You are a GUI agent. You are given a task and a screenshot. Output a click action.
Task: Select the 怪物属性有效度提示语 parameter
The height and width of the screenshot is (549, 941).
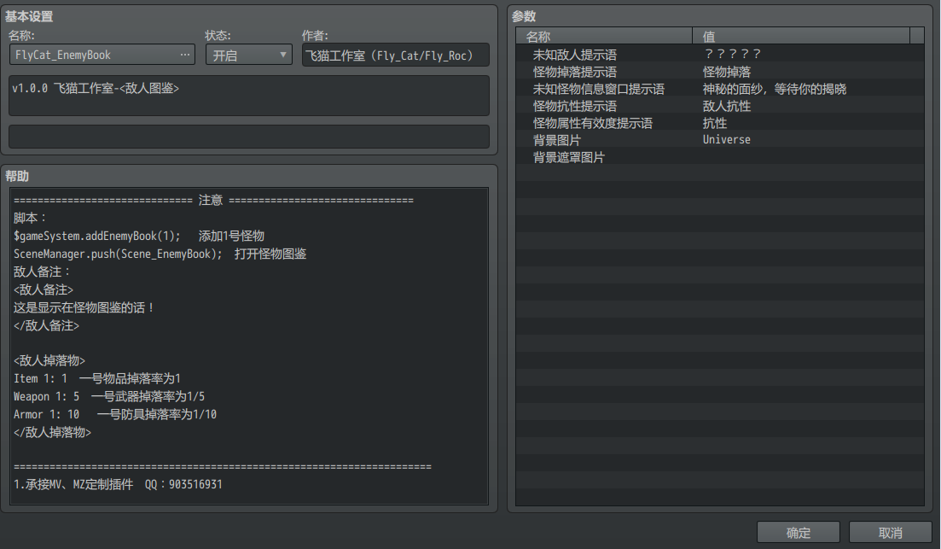click(592, 123)
